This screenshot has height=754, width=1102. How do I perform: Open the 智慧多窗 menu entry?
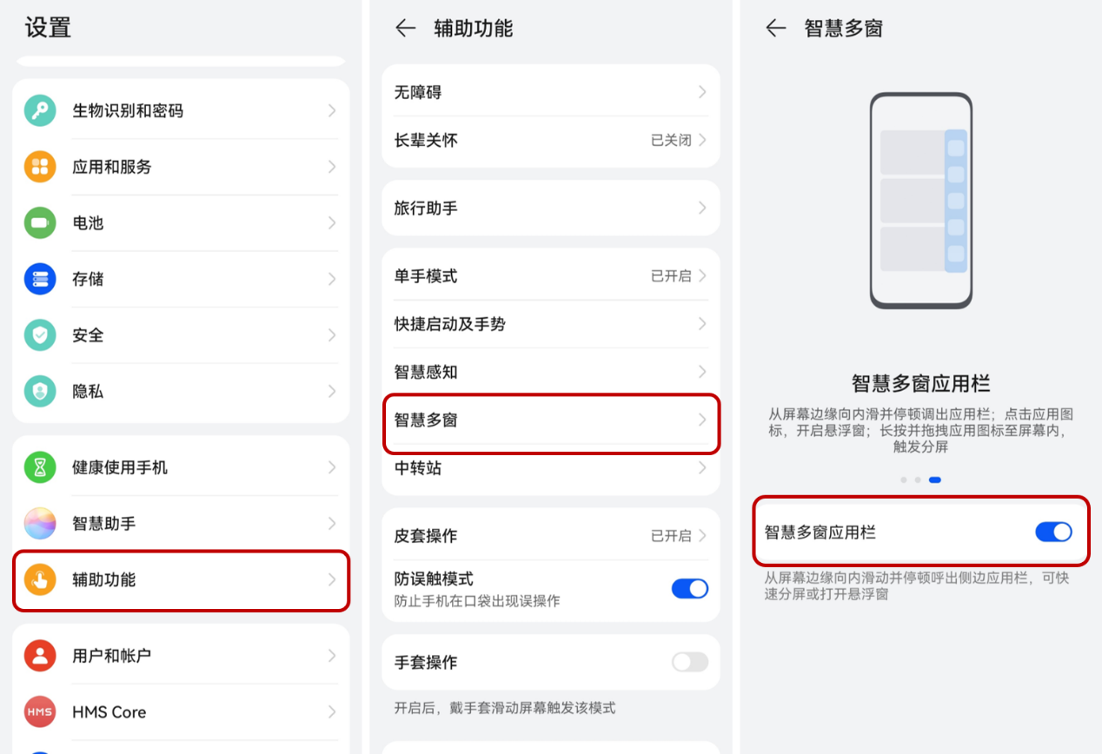tap(551, 420)
